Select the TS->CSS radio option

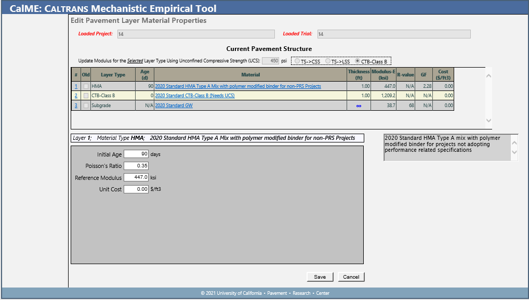point(297,61)
